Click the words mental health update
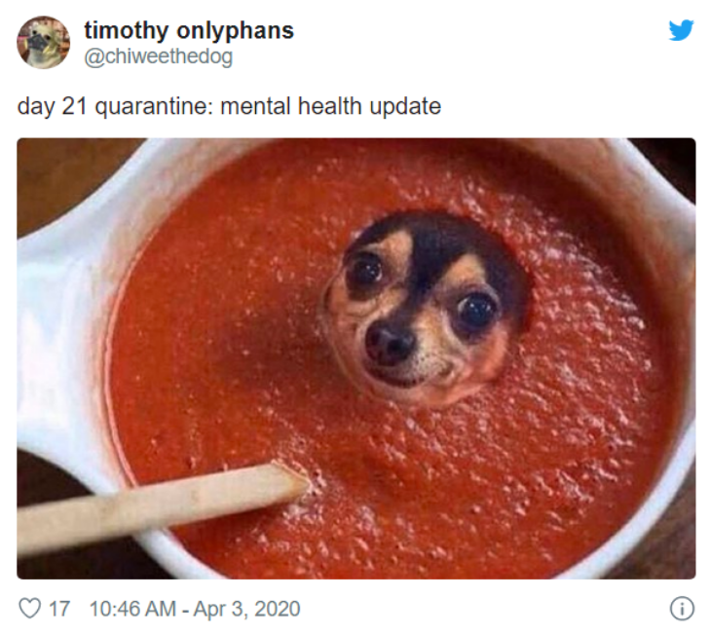 pos(330,107)
